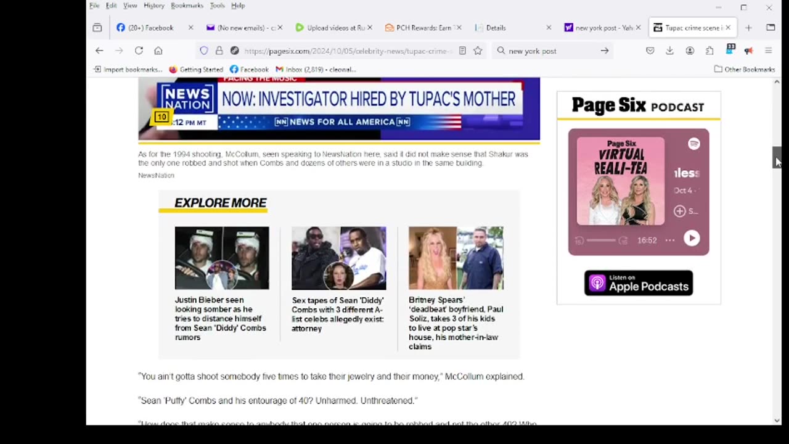
Task: Open "Britney Spears' 'deadbeat' boyfriend" headline
Action: point(456,323)
